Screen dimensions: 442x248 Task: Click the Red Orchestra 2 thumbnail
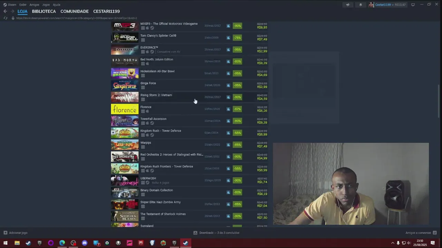125,157
